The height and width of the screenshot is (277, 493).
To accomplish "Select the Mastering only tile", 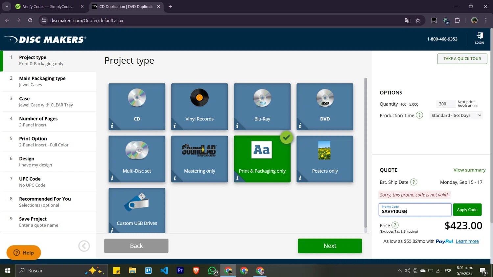I will tap(200, 159).
